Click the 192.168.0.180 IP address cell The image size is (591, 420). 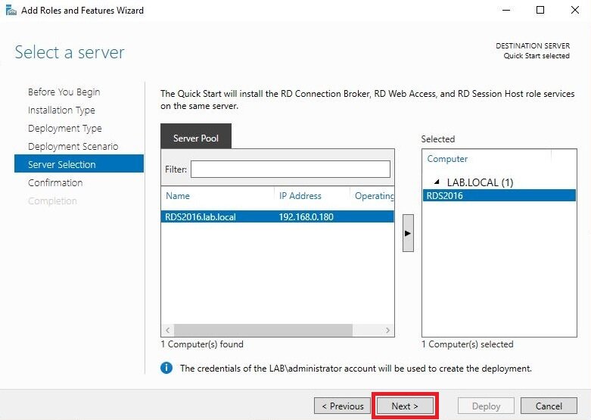coord(306,216)
